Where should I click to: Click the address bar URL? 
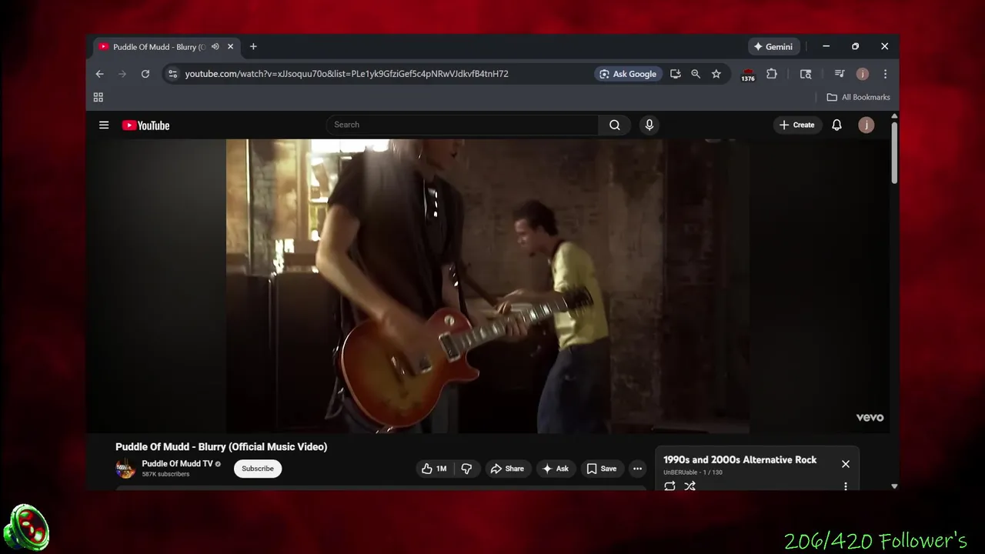[346, 74]
